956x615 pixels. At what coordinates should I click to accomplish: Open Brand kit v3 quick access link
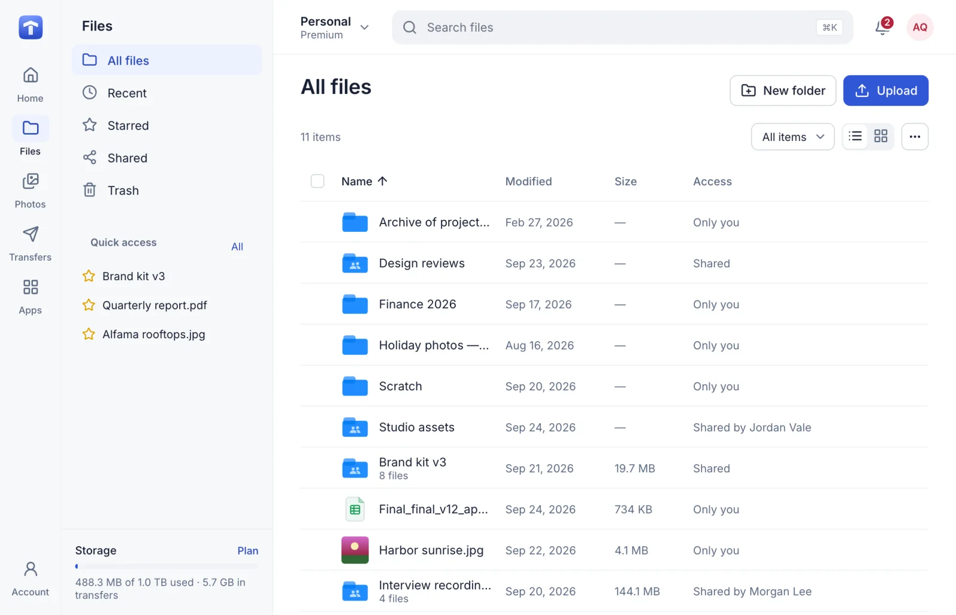pos(133,276)
